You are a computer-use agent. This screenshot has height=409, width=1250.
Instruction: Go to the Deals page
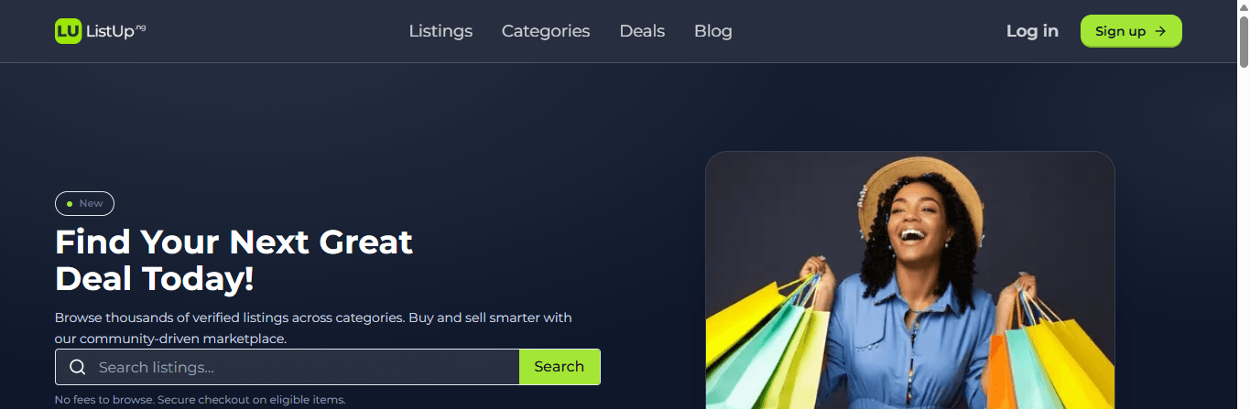point(642,31)
